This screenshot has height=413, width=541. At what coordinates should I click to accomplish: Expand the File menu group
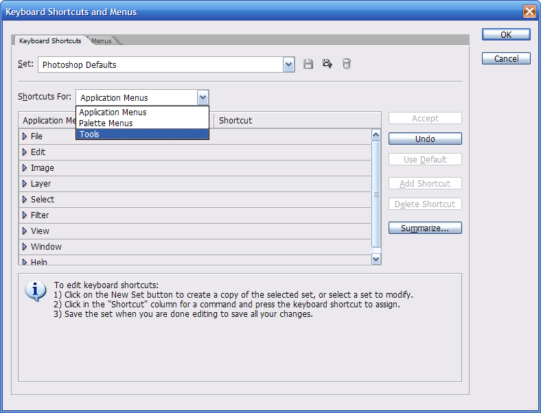[x=25, y=137]
